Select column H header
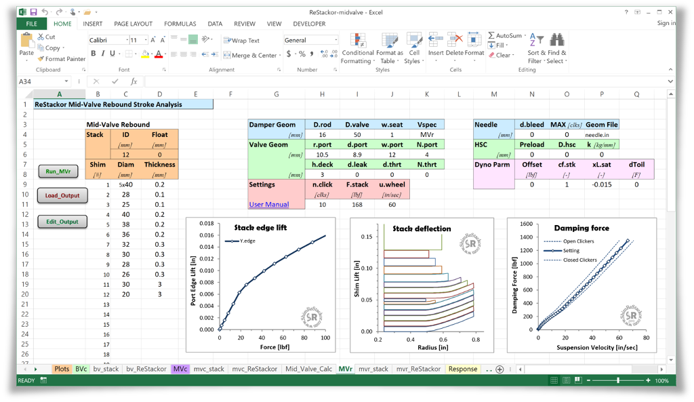This screenshot has width=694, height=402. (322, 94)
